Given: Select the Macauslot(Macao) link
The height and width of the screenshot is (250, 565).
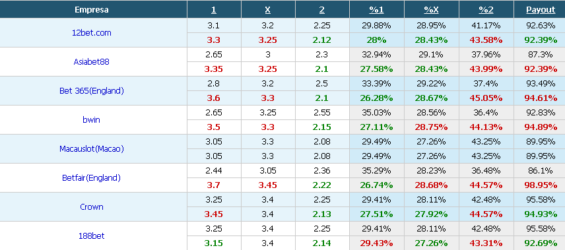Looking at the screenshot, I should pos(92,149).
